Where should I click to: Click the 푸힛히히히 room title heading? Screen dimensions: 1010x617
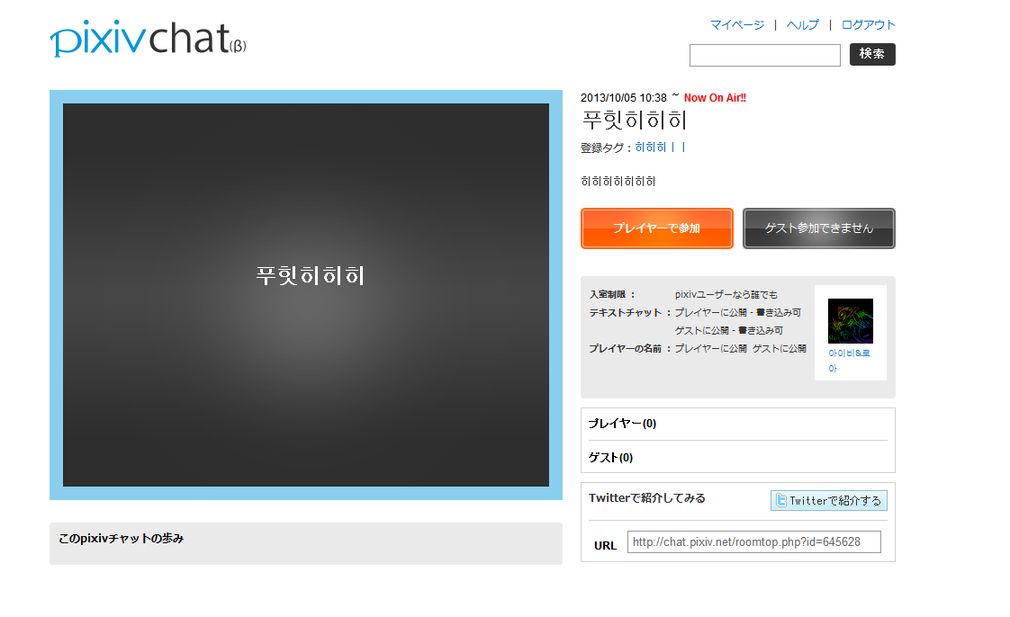(x=635, y=121)
